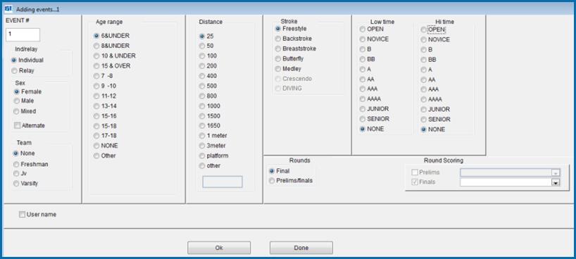Viewport: 576px width, 259px height.
Task: Select None under Team
Action: click(24, 153)
